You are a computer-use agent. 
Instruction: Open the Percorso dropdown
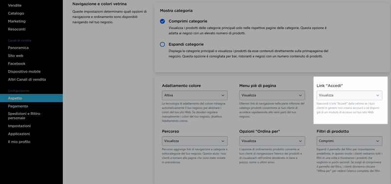click(194, 141)
